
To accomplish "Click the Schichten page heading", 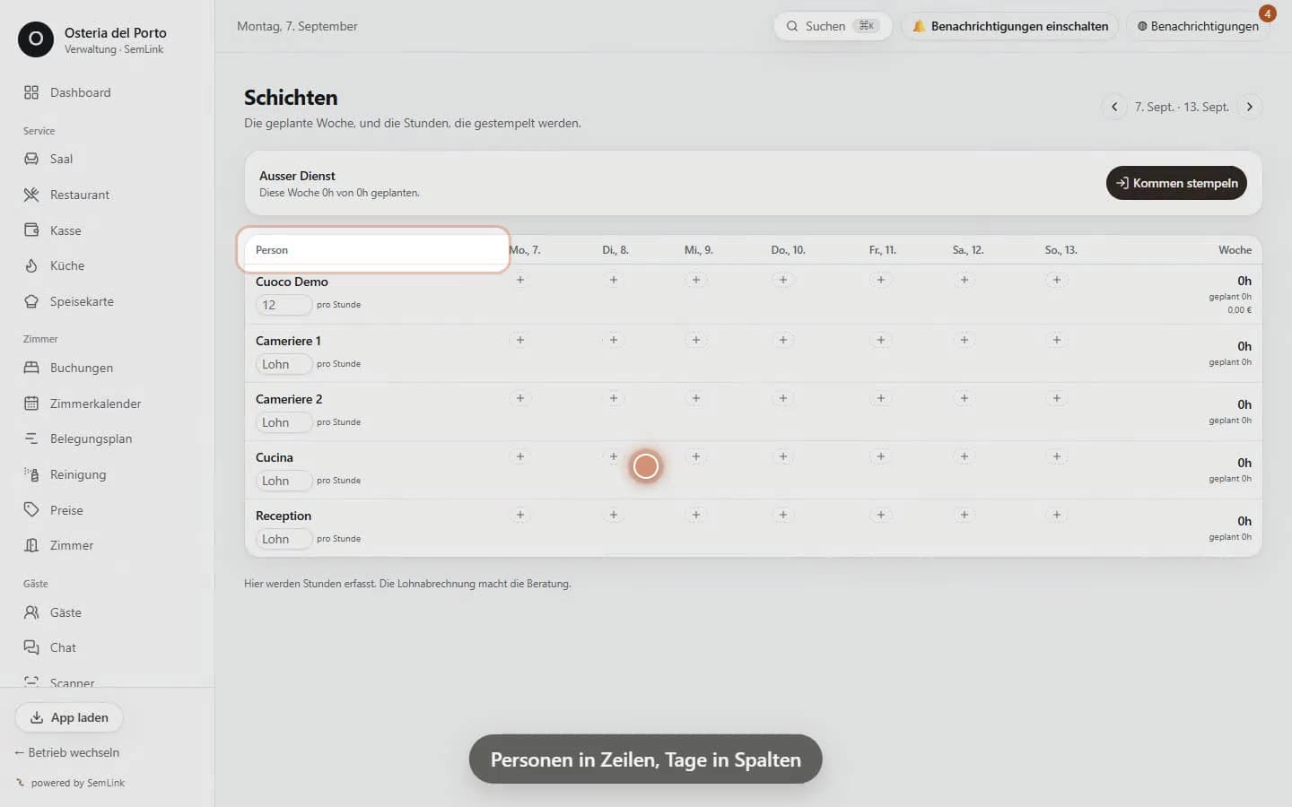I will click(291, 98).
